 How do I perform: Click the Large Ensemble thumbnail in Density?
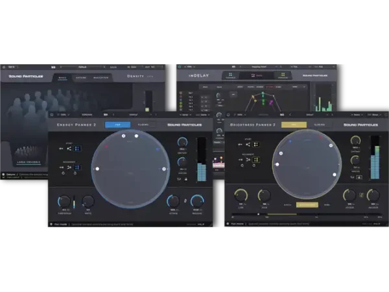[29, 154]
